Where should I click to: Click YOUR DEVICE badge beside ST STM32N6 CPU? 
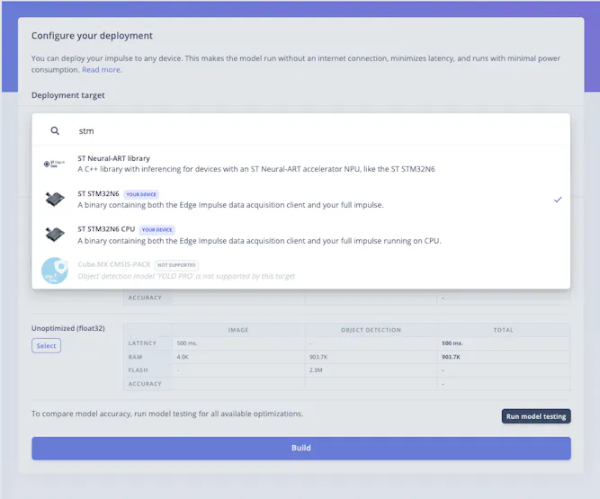157,230
